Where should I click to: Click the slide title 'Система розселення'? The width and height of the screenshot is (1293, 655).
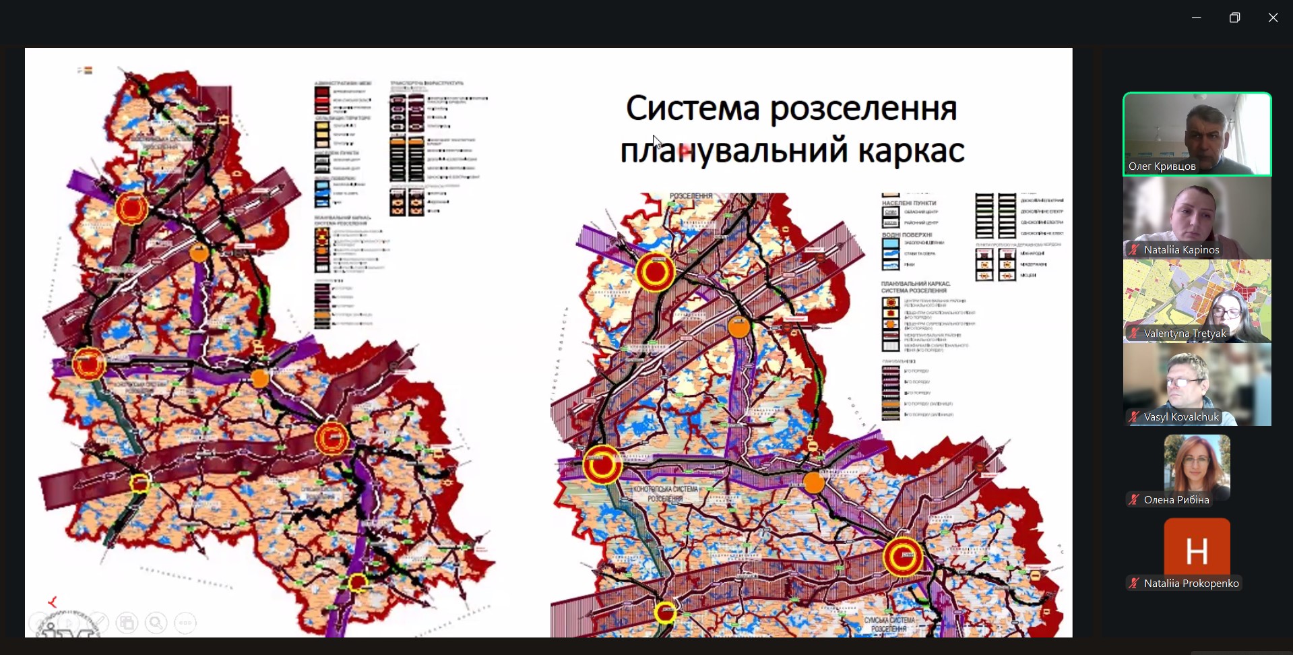click(x=791, y=109)
